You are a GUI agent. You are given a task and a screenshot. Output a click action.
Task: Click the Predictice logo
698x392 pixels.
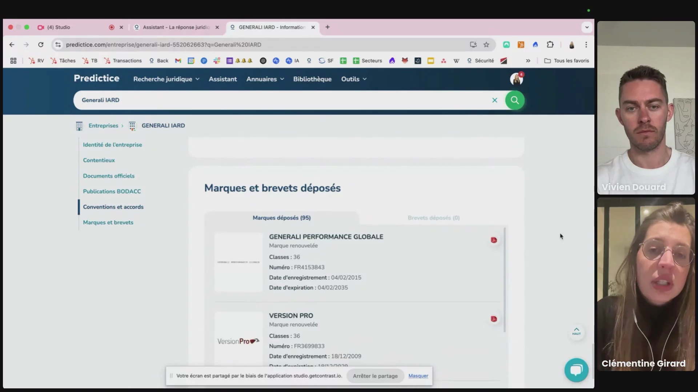pos(97,78)
